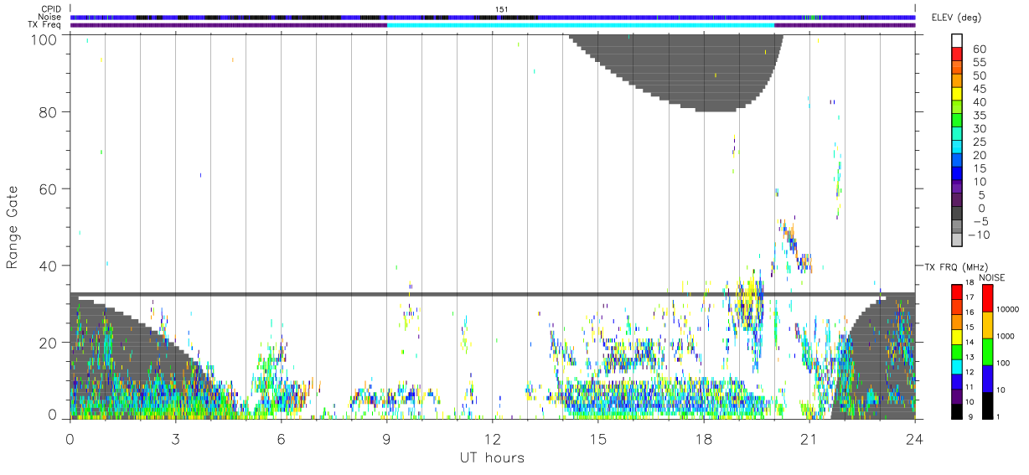Click the '18' label on the TX FRQ scale
The image size is (1029, 475).
(970, 283)
